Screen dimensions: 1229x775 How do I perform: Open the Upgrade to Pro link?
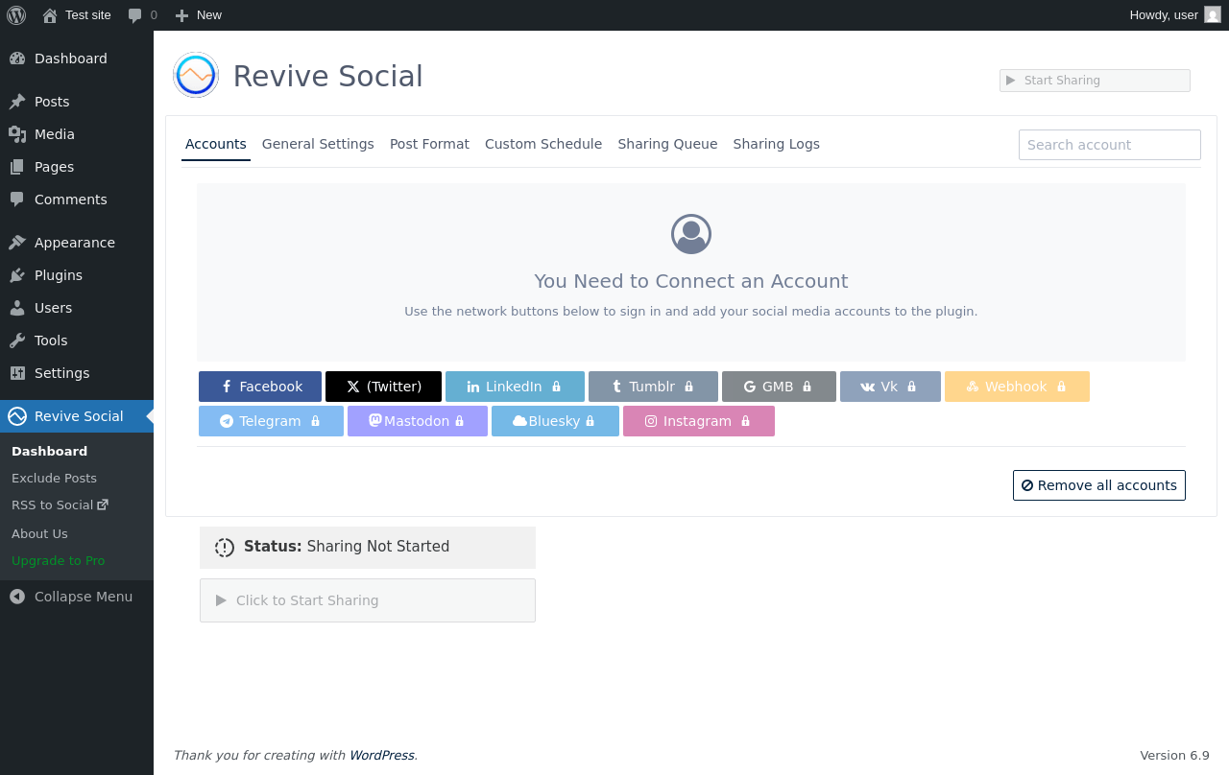59,560
